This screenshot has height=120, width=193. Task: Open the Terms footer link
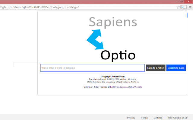pyautogui.click(x=144, y=118)
